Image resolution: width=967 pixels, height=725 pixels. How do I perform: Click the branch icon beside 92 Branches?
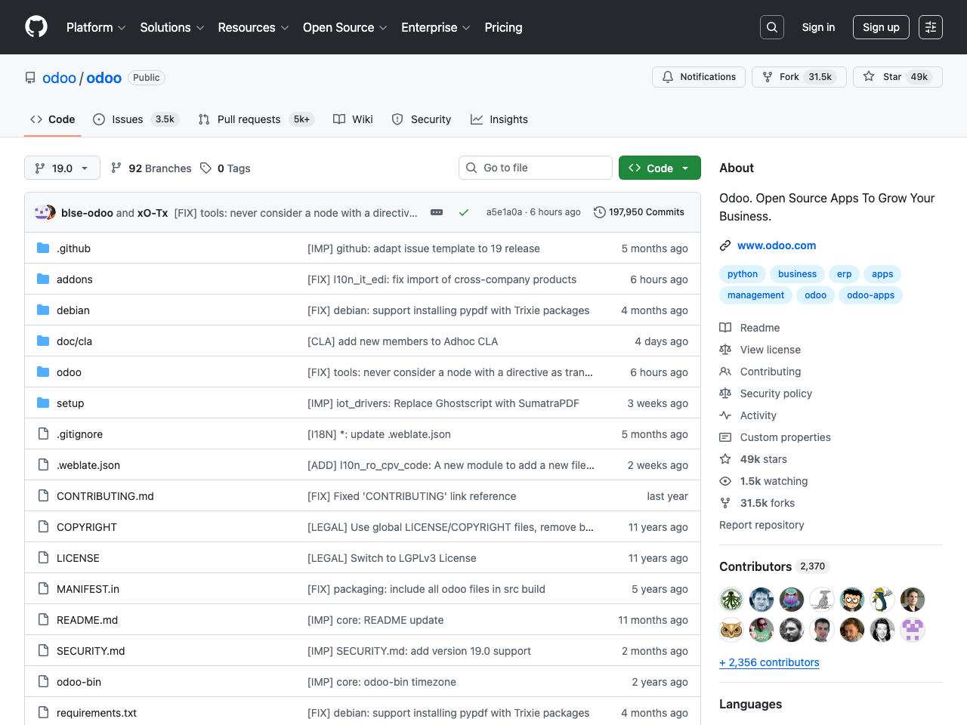pos(116,168)
